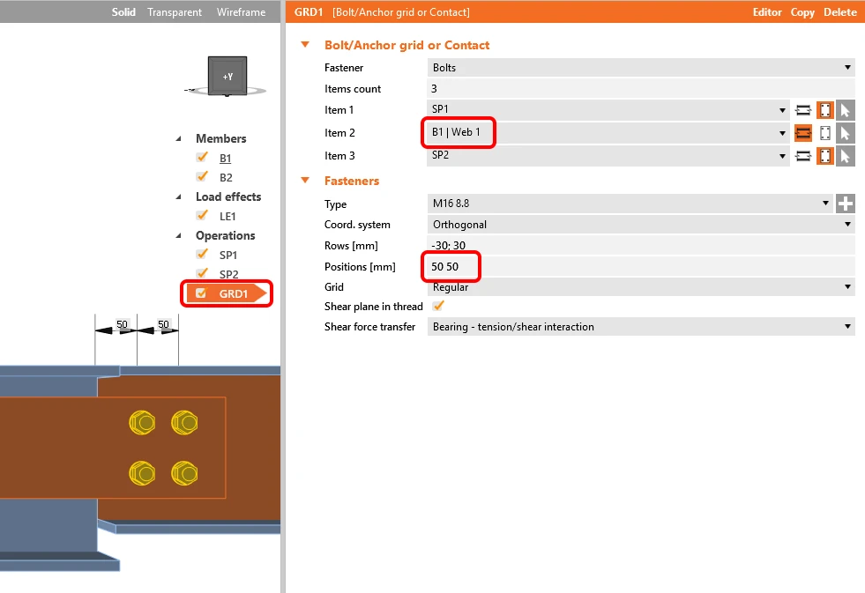Viewport: 865px width, 593px height.
Task: Open Item 1 dropdown showing SP1
Action: tap(608, 109)
